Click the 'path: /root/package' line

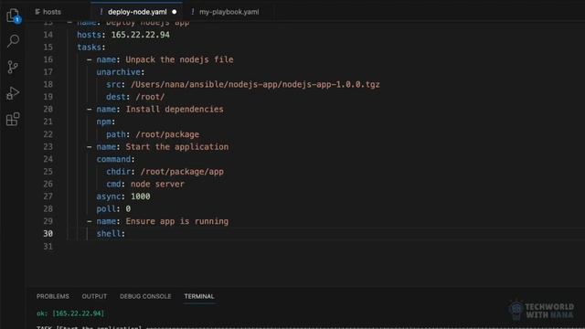[153, 134]
